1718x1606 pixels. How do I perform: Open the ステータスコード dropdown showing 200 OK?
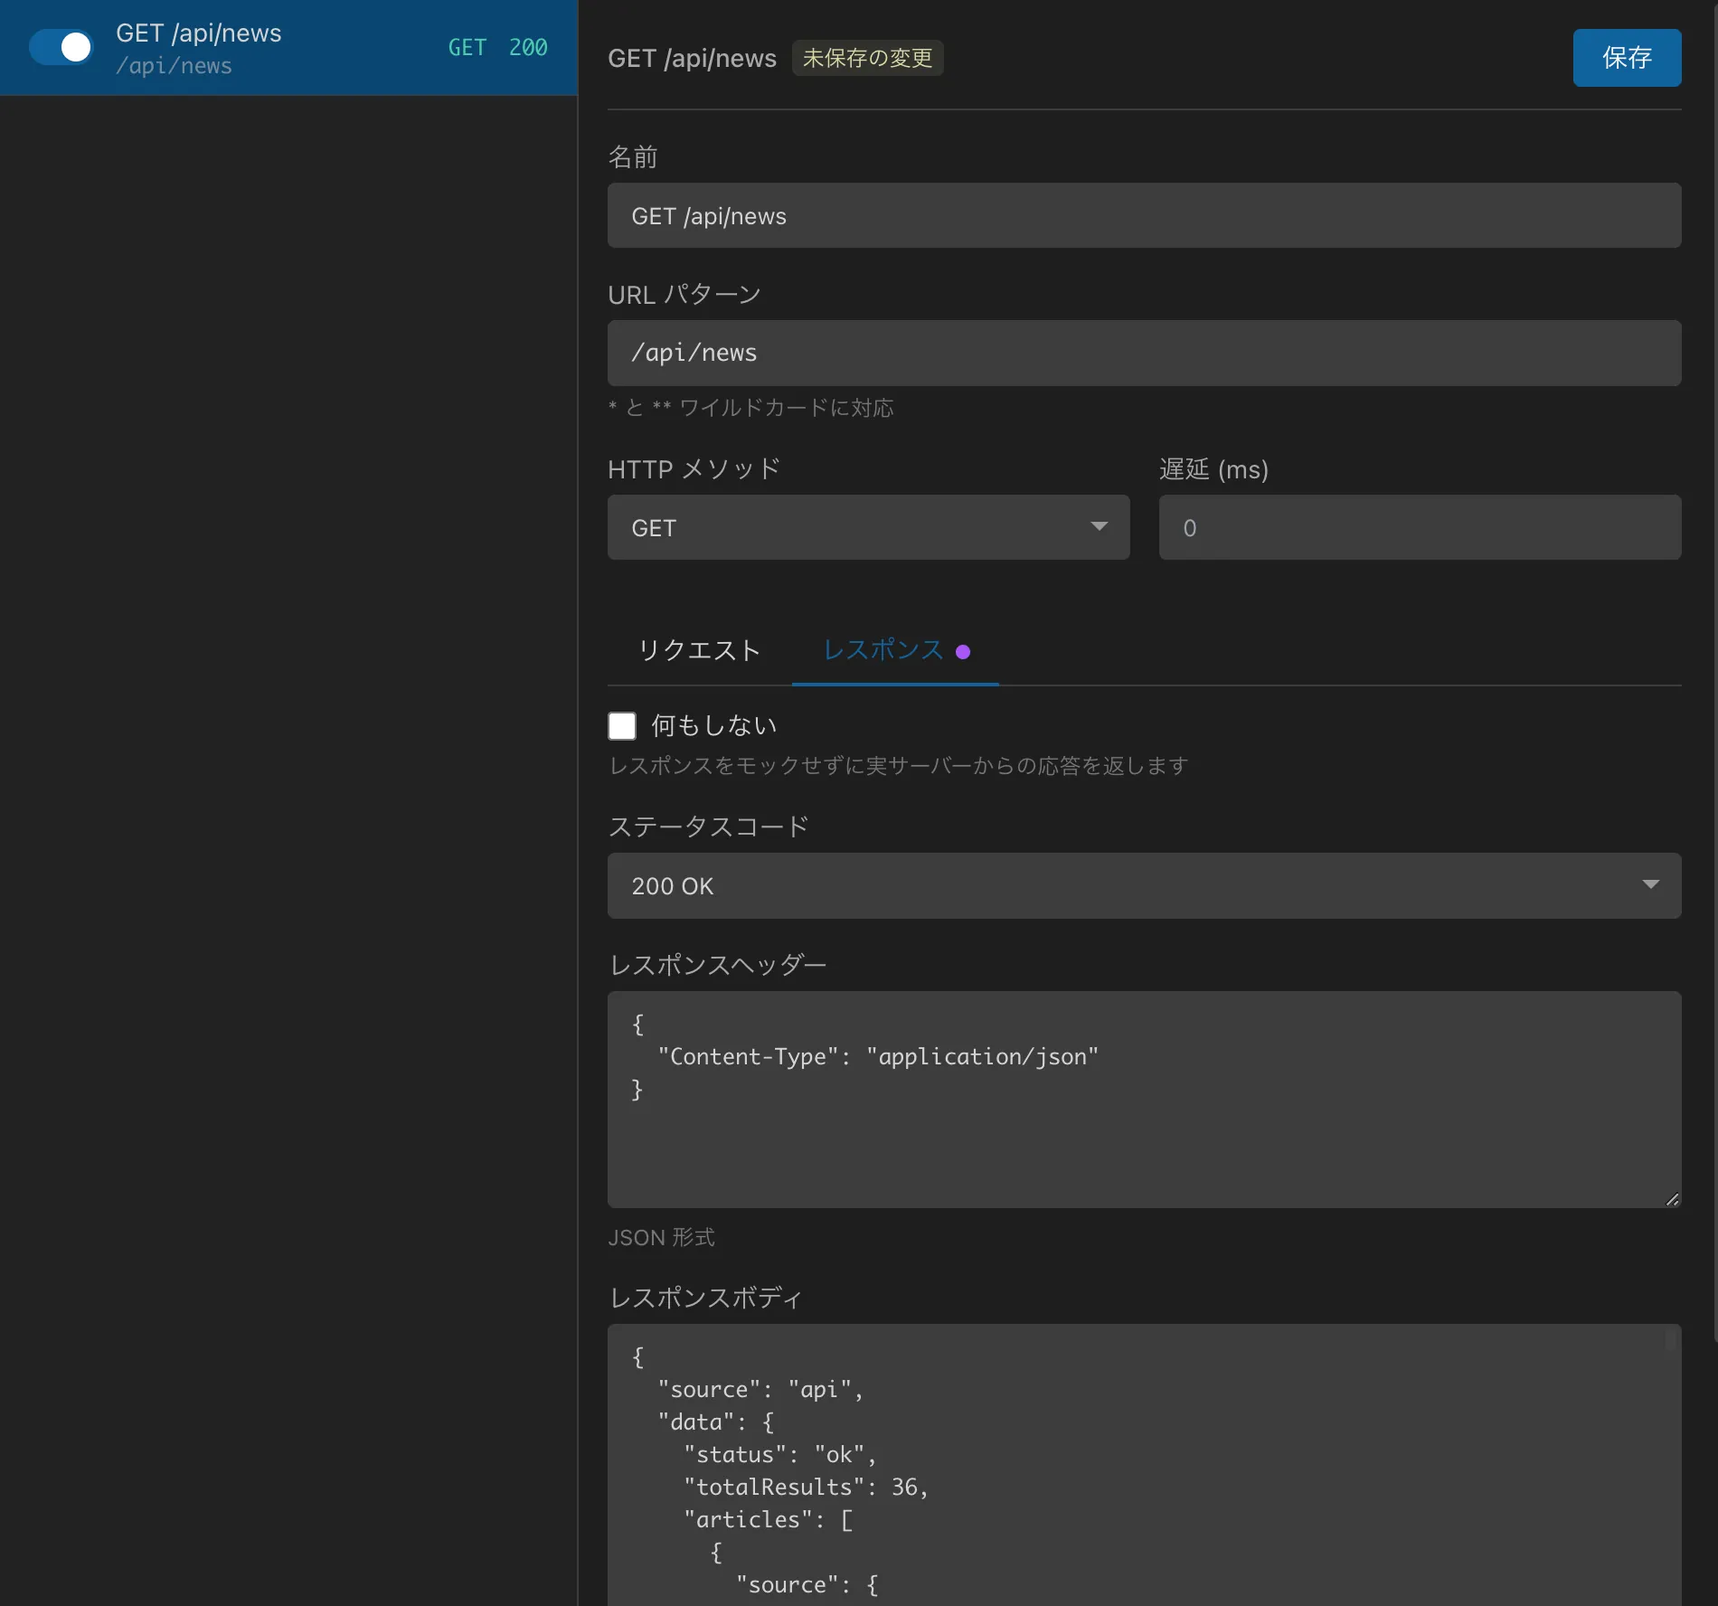click(x=1144, y=886)
